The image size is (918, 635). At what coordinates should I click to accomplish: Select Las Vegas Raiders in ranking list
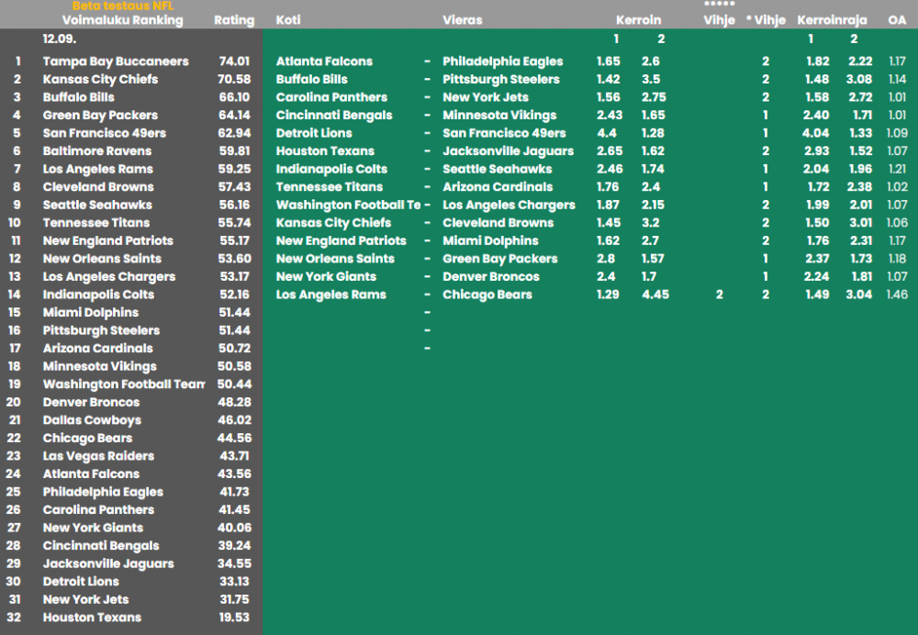pos(98,456)
